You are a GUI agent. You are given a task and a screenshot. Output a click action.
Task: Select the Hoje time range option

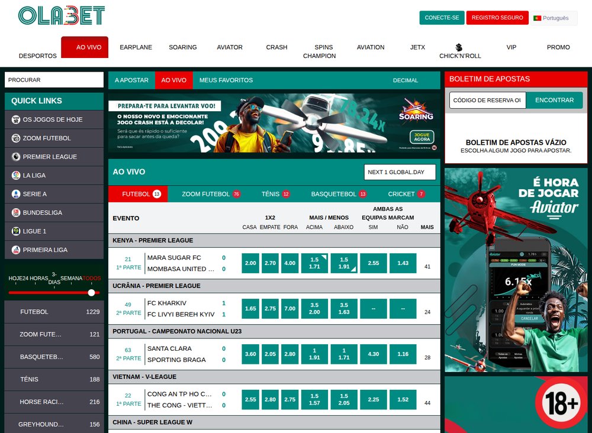click(x=15, y=279)
